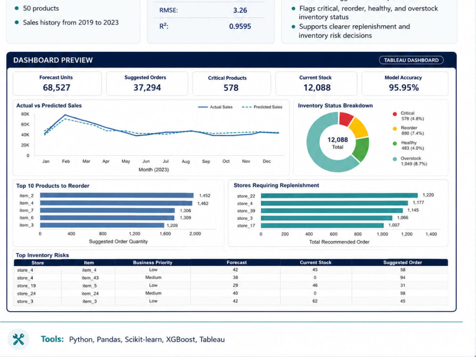This screenshot has width=476, height=357.
Task: Click the Current Stock column header
Action: pyautogui.click(x=316, y=263)
